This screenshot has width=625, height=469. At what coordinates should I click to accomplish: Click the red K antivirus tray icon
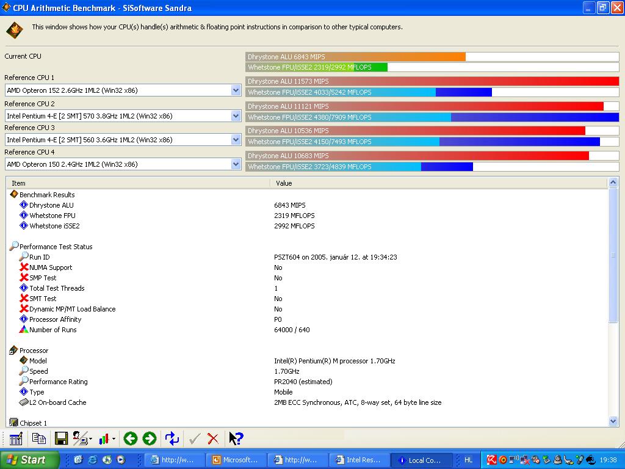(x=491, y=460)
